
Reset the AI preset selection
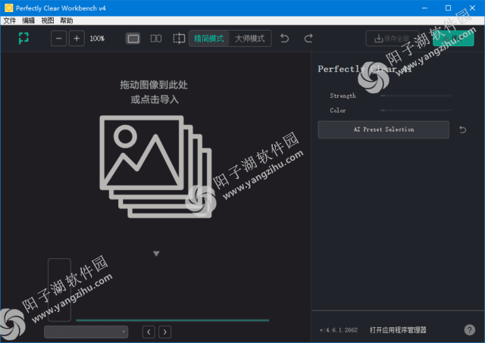[x=463, y=129]
